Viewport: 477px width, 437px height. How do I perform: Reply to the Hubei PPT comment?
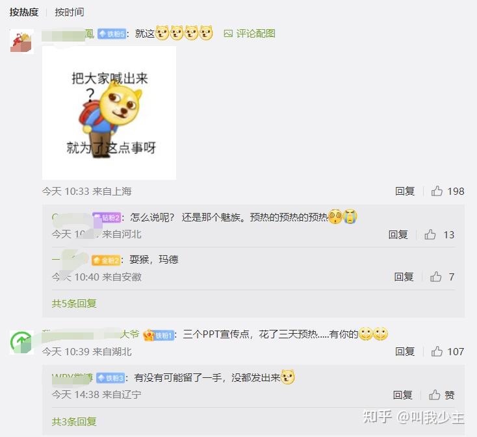point(405,351)
